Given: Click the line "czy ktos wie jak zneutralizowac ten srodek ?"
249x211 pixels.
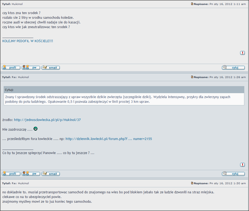Looking at the screenshot, I should pyautogui.click(x=36, y=27).
